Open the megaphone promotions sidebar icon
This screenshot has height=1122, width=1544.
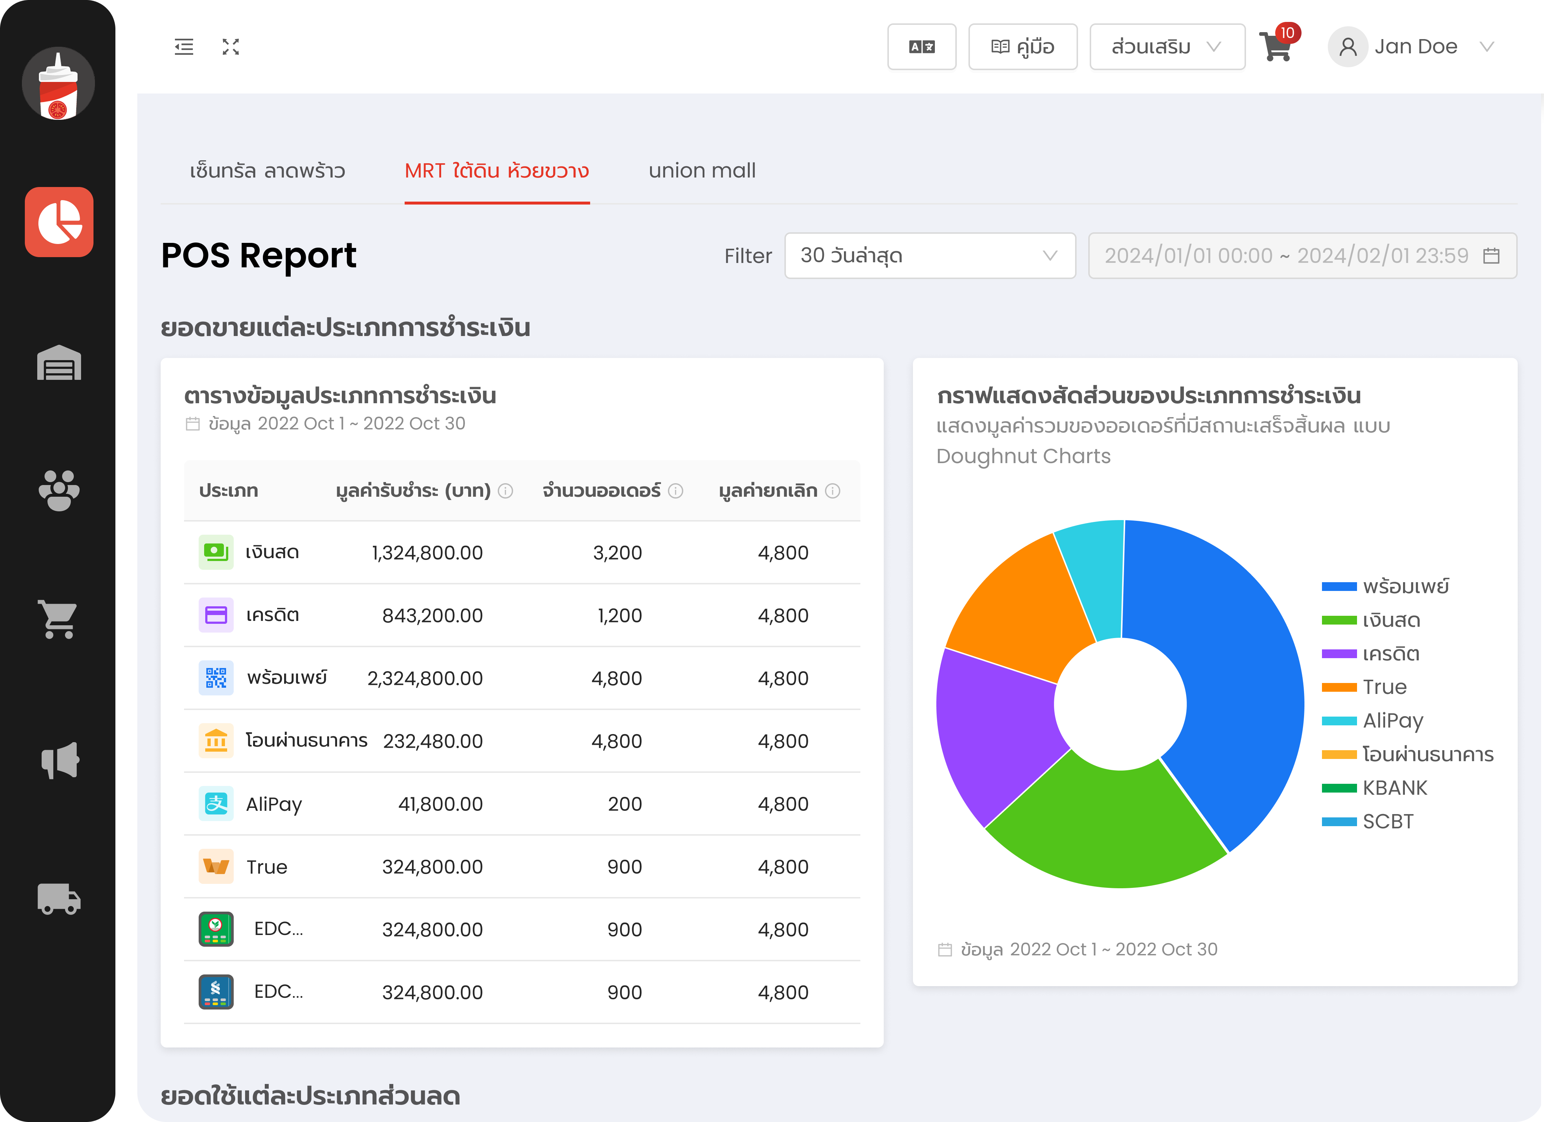[60, 760]
